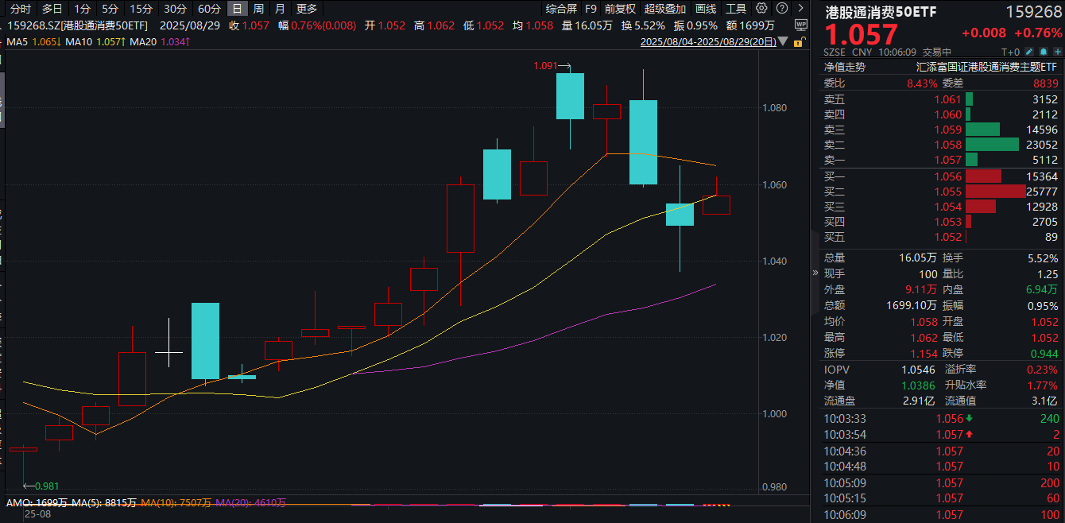Open chart settings gear icon
This screenshot has height=523, width=1065.
(761, 9)
